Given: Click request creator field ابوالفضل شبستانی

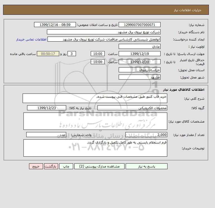Looking at the screenshot, I should pos(104,39).
